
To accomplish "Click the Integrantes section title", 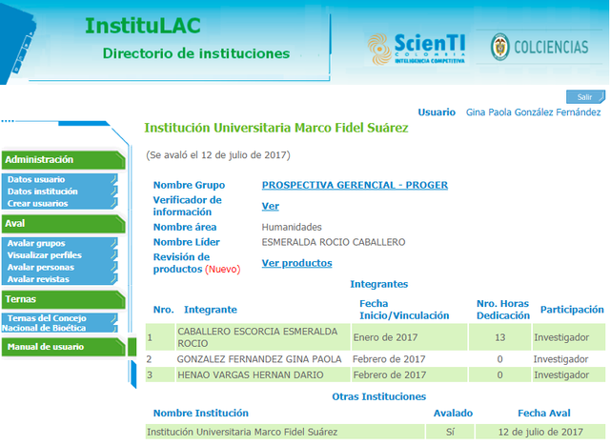I will [379, 284].
